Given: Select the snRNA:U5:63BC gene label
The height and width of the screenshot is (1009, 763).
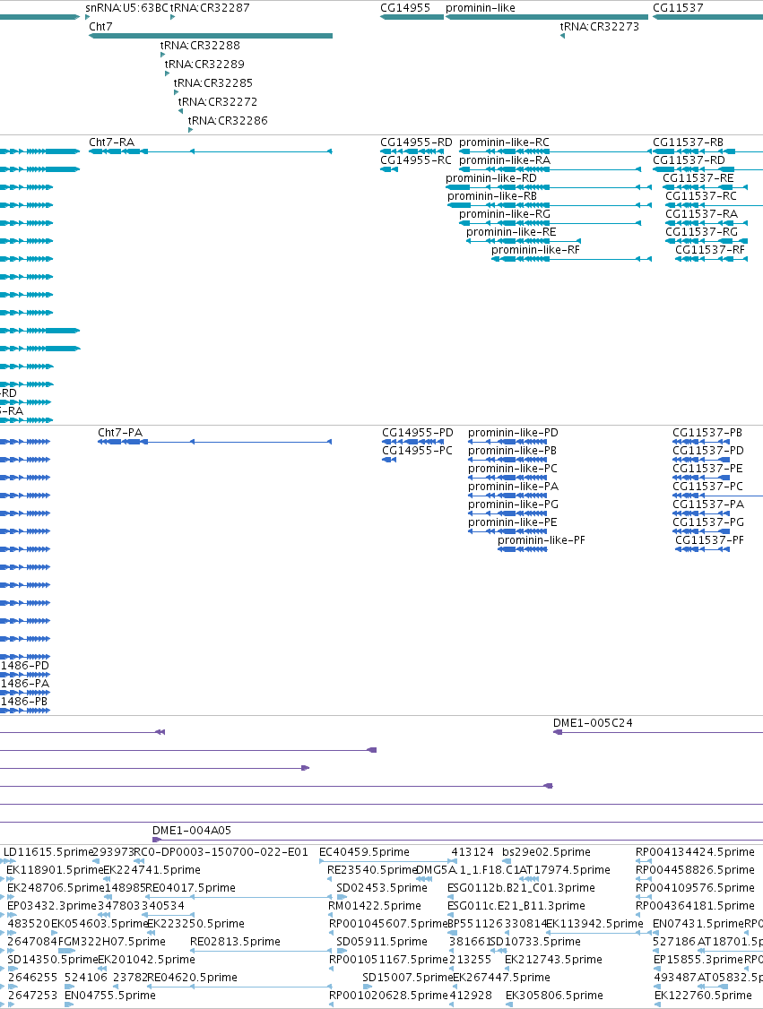Looking at the screenshot, I should pyautogui.click(x=126, y=8).
